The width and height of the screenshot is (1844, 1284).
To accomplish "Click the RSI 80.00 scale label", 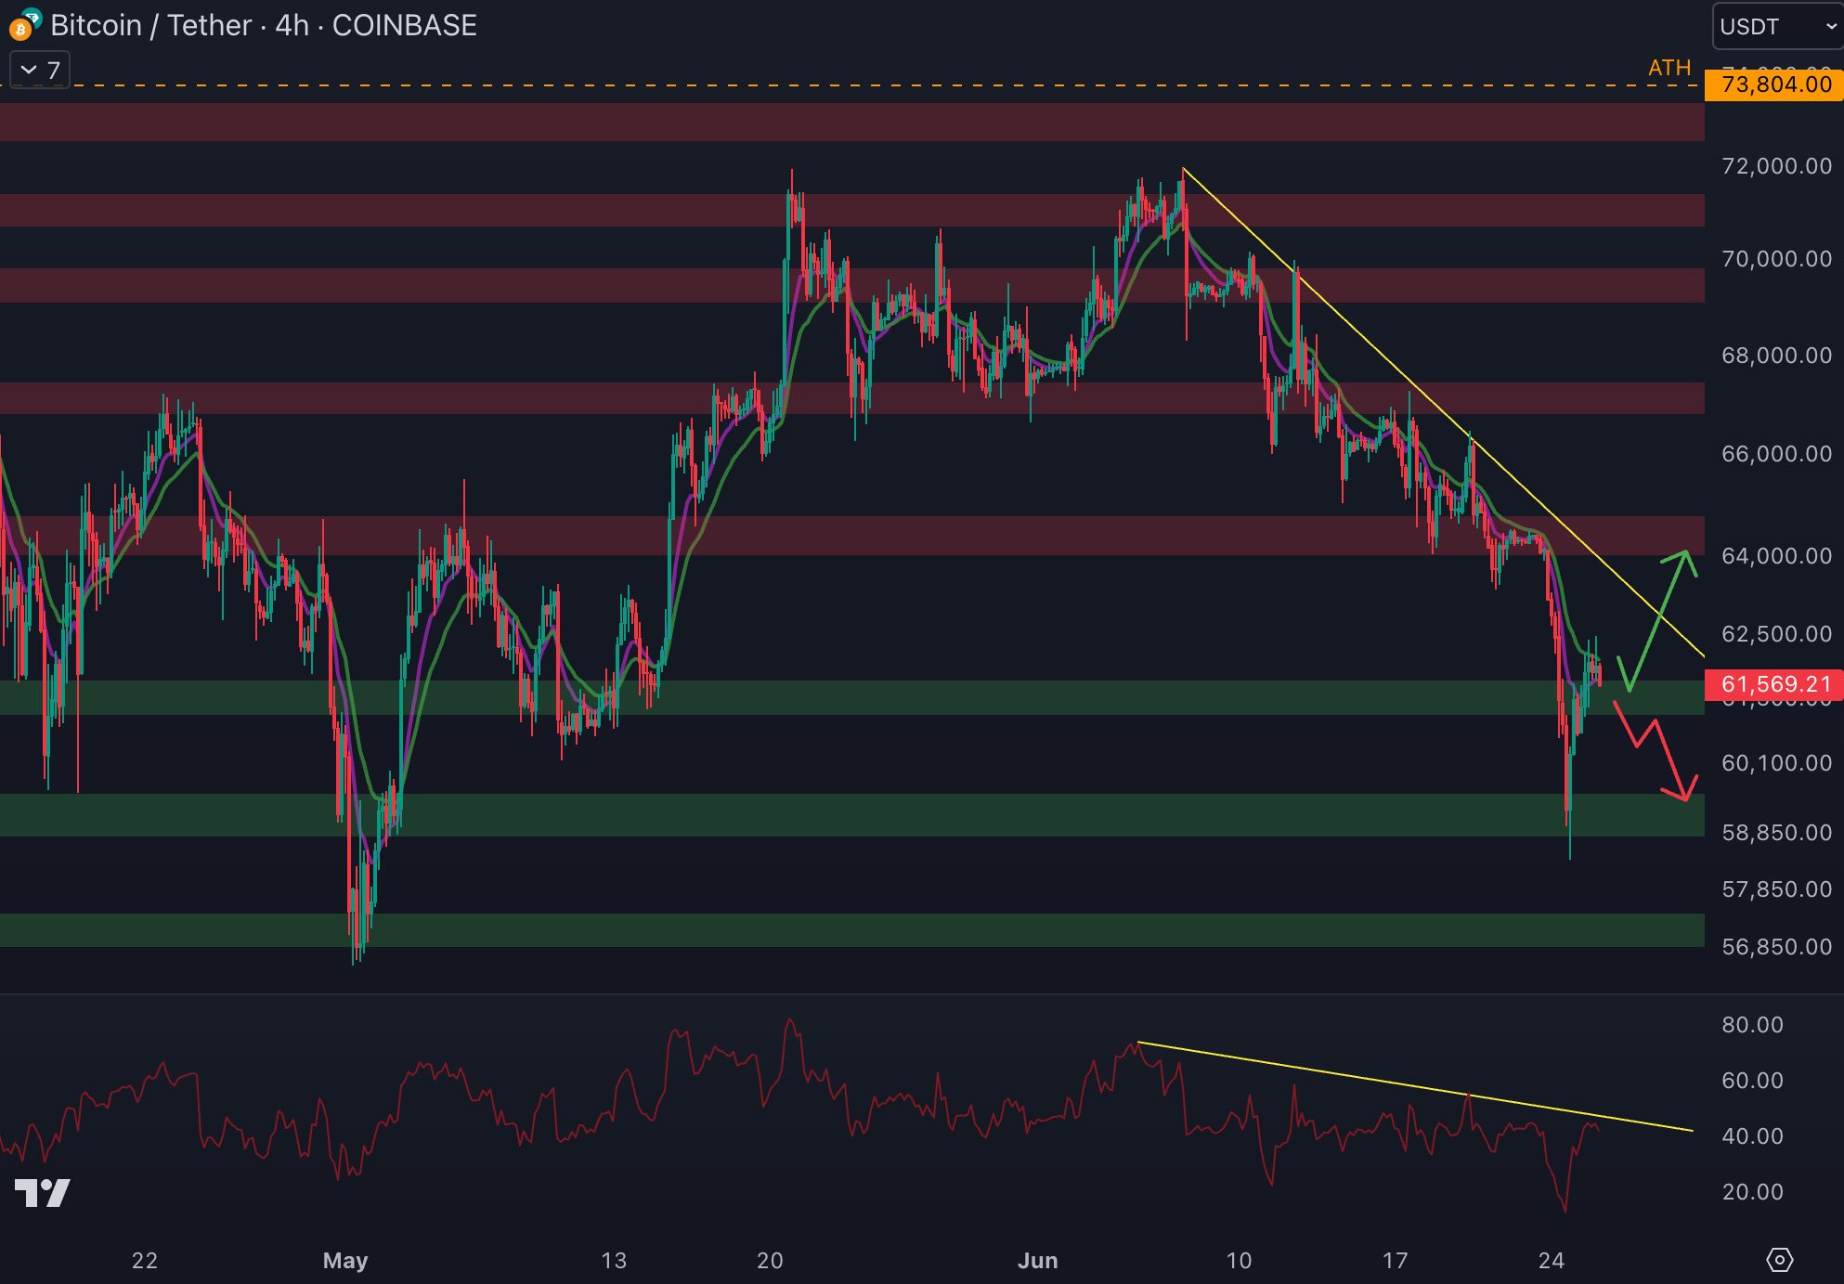I will (1752, 1025).
